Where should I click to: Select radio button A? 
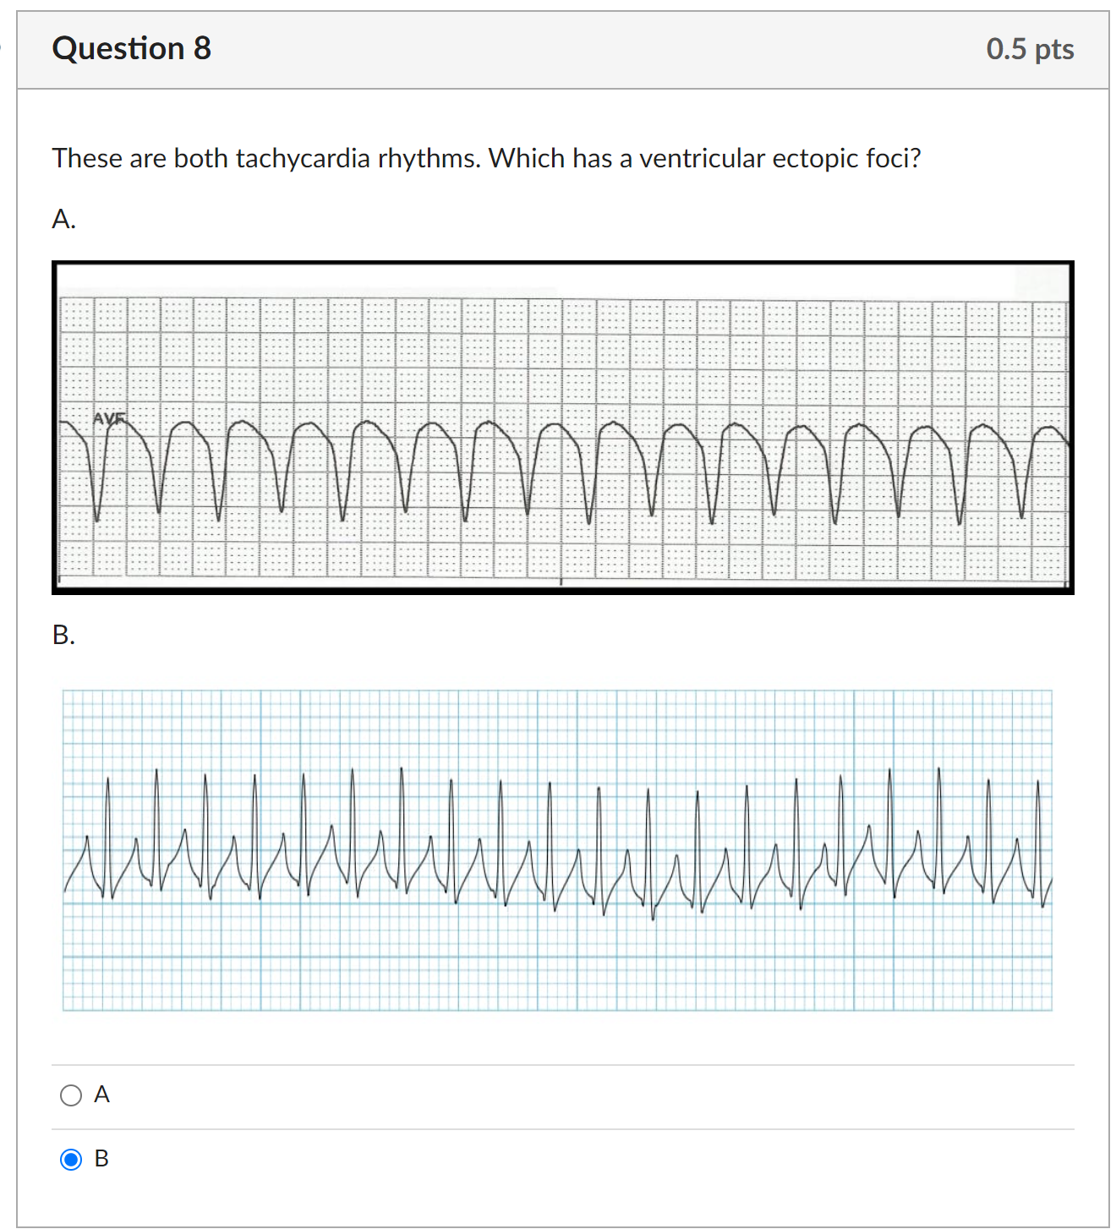tap(71, 1095)
